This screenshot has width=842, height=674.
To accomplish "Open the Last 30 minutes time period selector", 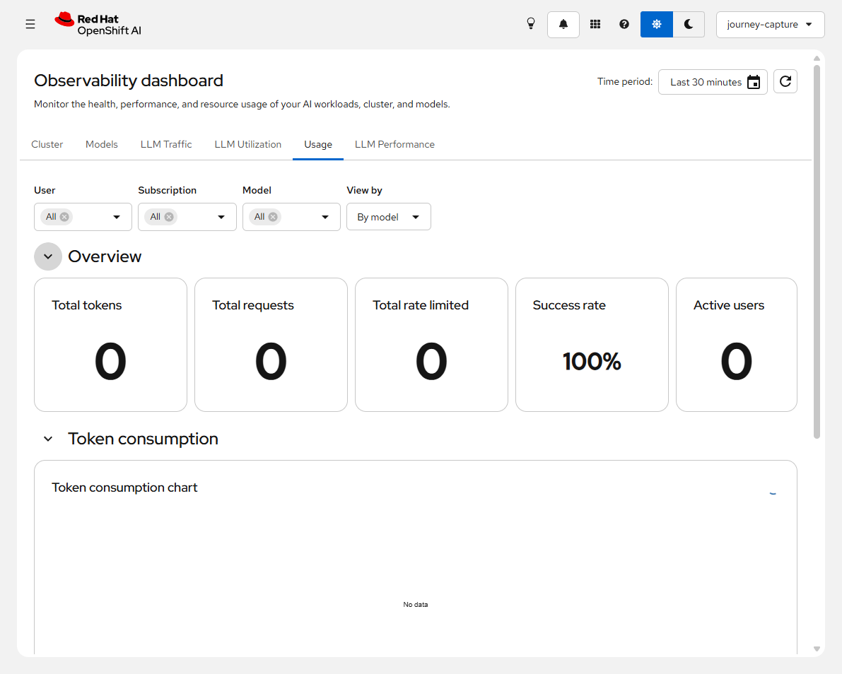I will 713,82.
